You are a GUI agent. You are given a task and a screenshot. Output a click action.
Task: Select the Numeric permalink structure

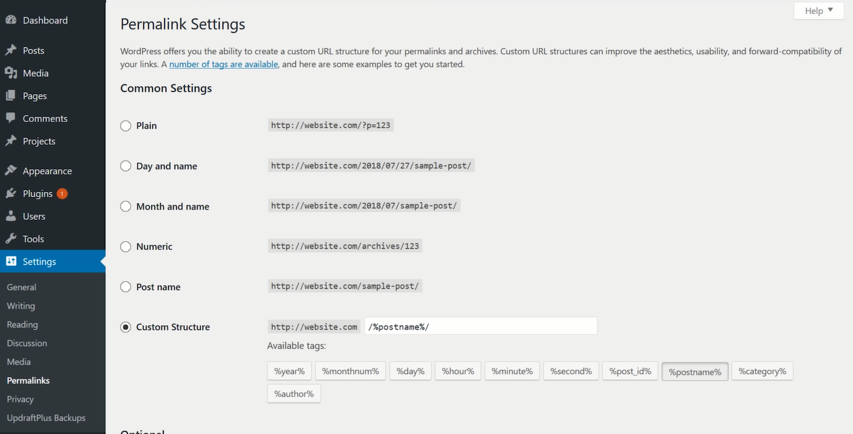[125, 246]
